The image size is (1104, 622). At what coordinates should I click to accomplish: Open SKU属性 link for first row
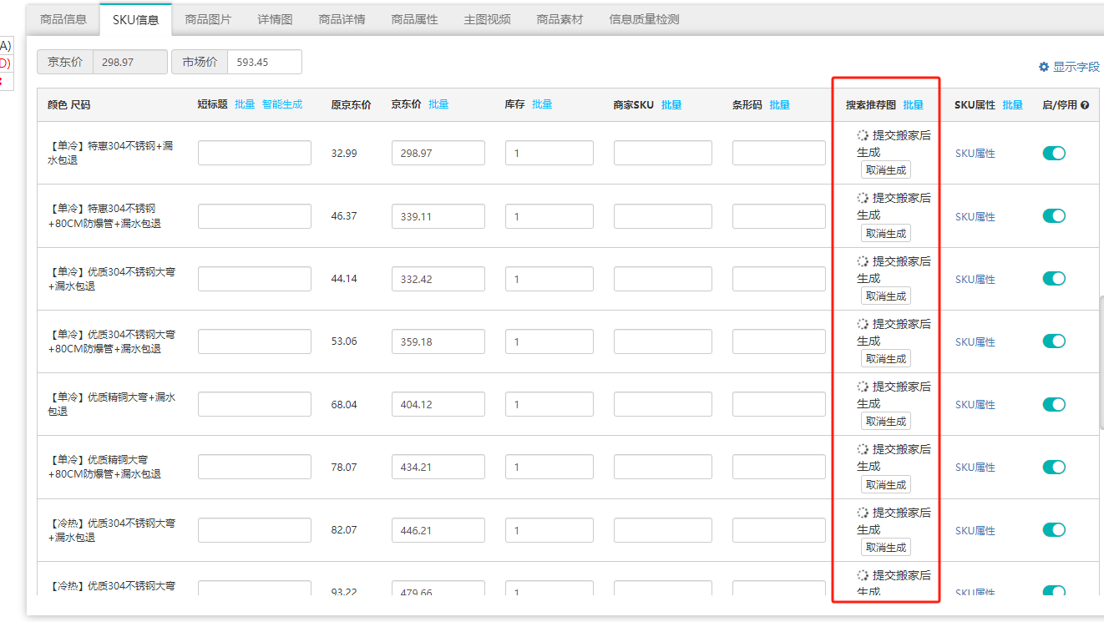coord(975,154)
